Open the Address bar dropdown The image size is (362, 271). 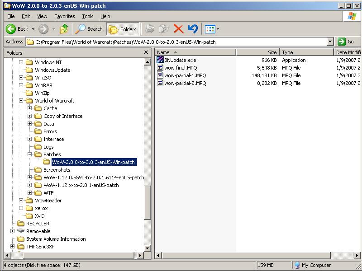pyautogui.click(x=330, y=42)
